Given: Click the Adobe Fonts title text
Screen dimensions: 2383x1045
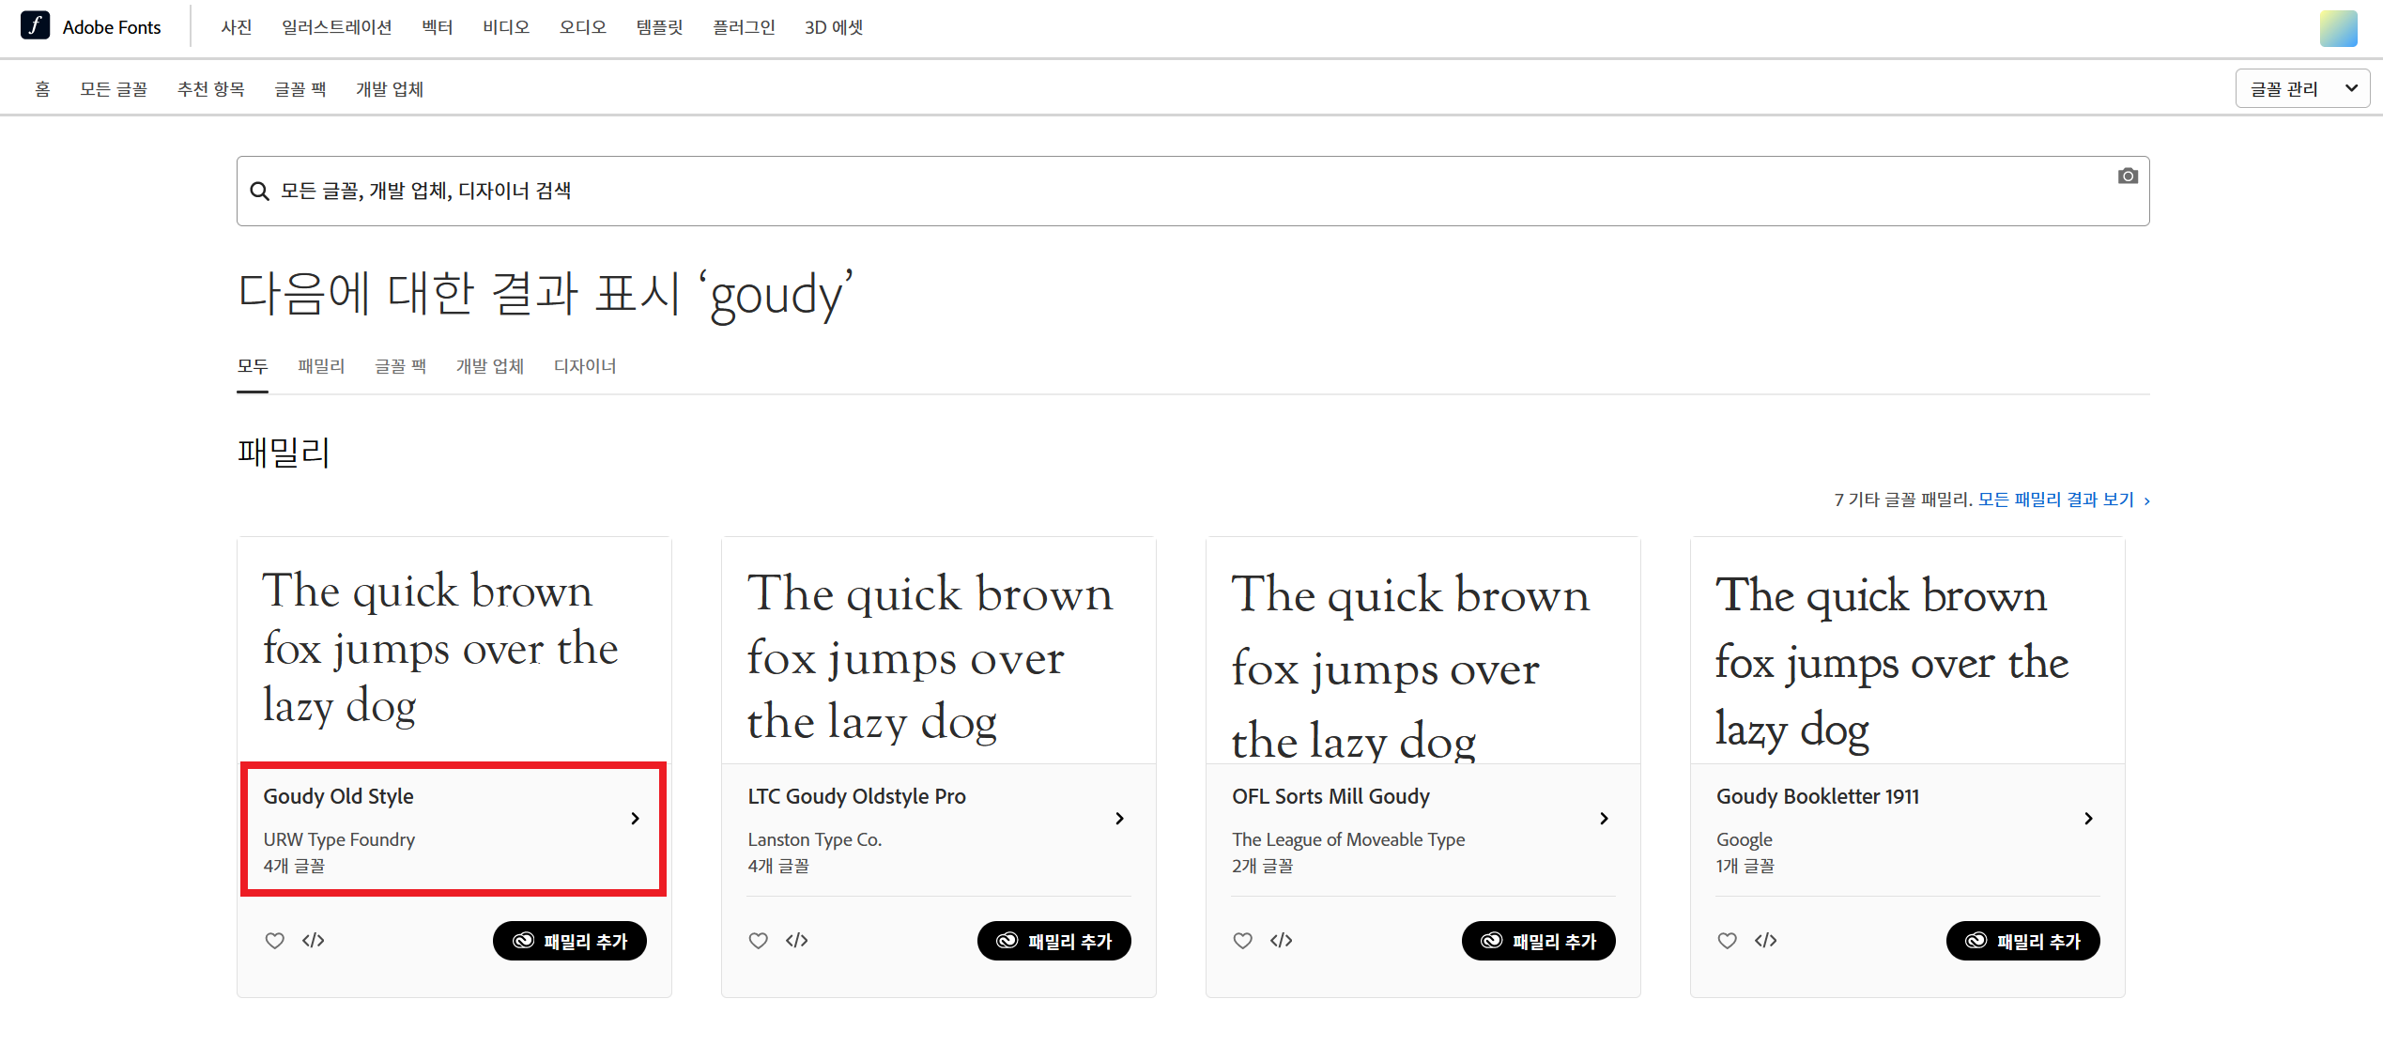Looking at the screenshot, I should [x=112, y=27].
